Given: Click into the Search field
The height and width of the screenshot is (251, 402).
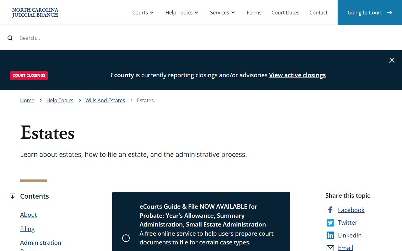Looking at the screenshot, I should (201, 38).
